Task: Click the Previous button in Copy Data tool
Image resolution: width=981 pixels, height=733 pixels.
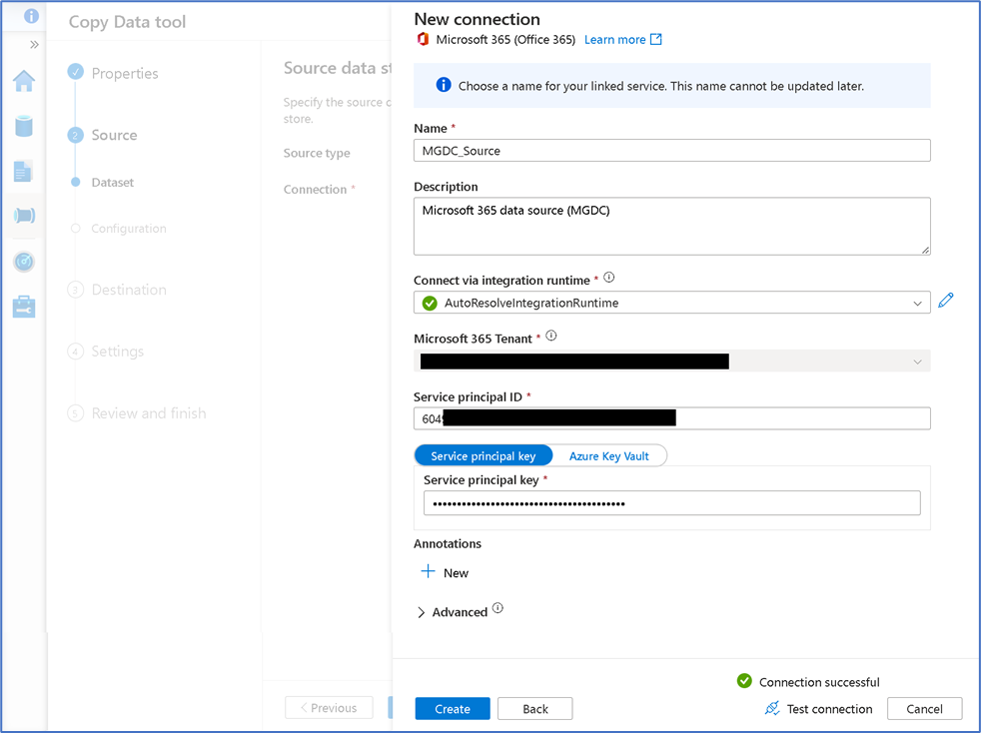Action: click(329, 708)
